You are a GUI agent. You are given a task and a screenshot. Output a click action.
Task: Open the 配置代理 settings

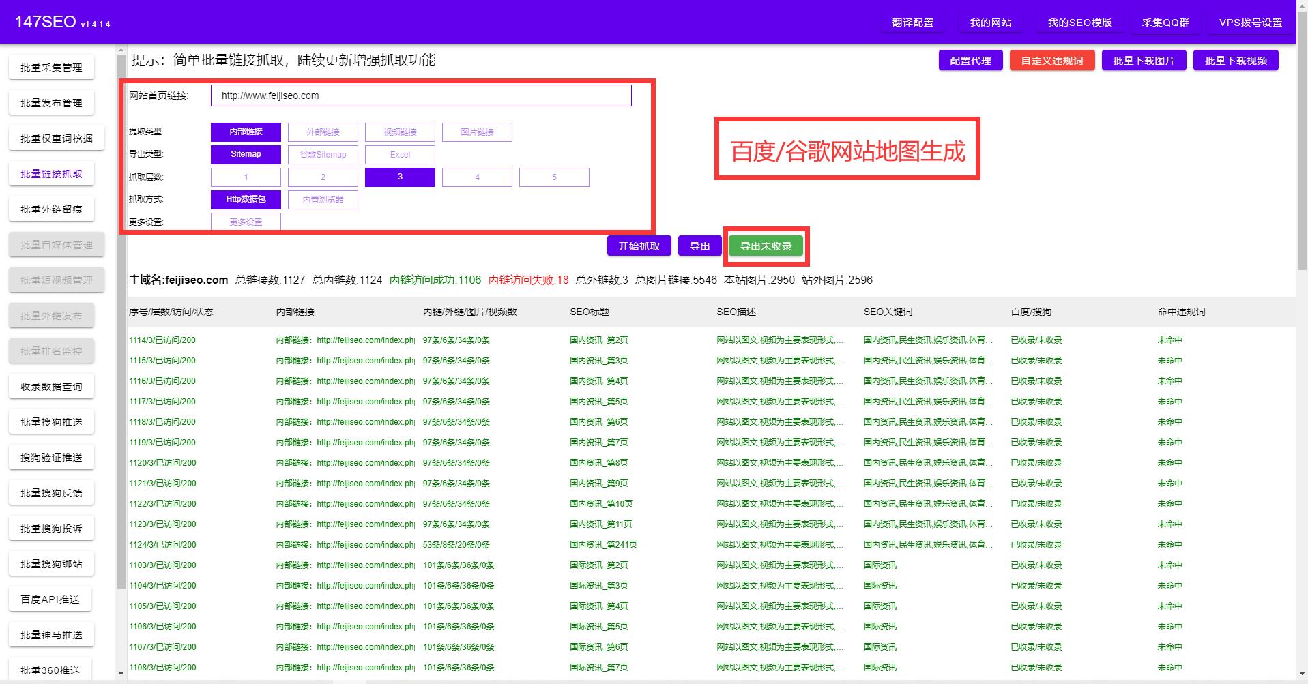pos(970,60)
